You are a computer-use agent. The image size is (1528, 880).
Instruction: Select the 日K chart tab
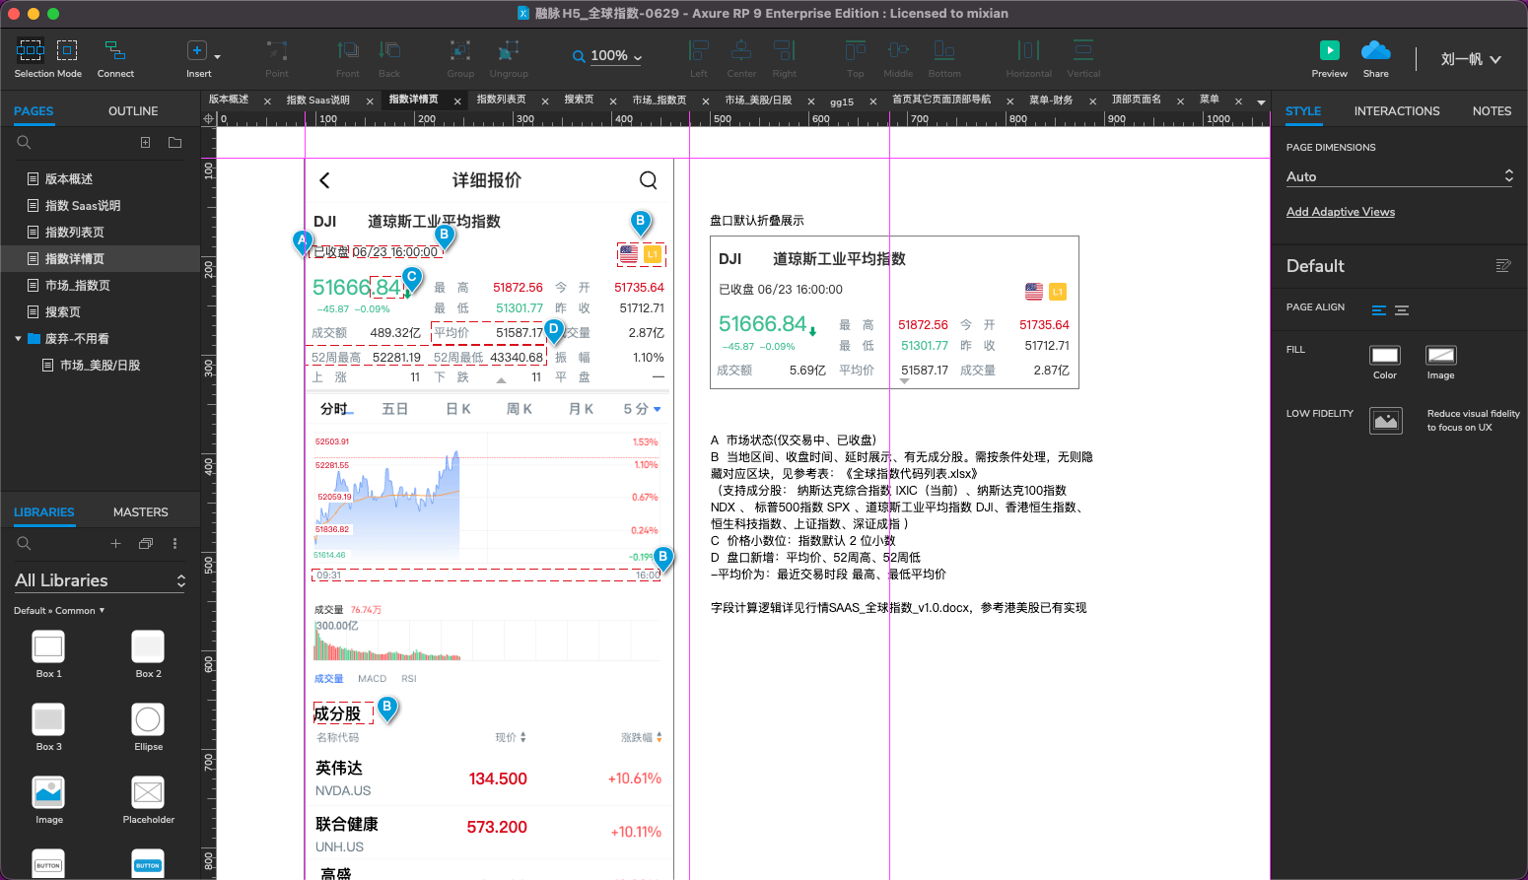[x=458, y=409]
